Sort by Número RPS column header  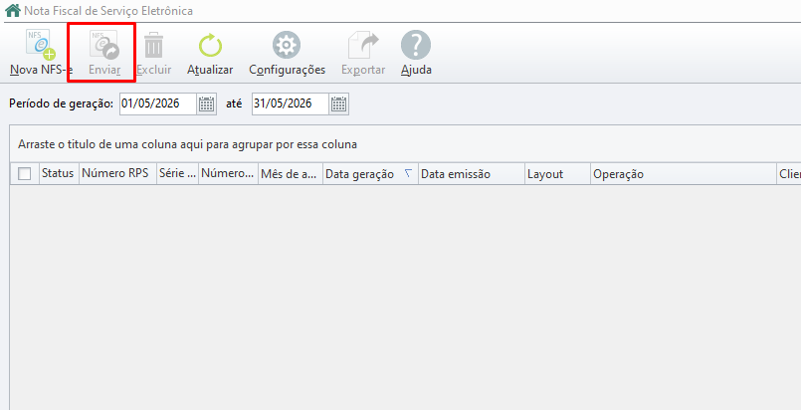pyautogui.click(x=117, y=173)
